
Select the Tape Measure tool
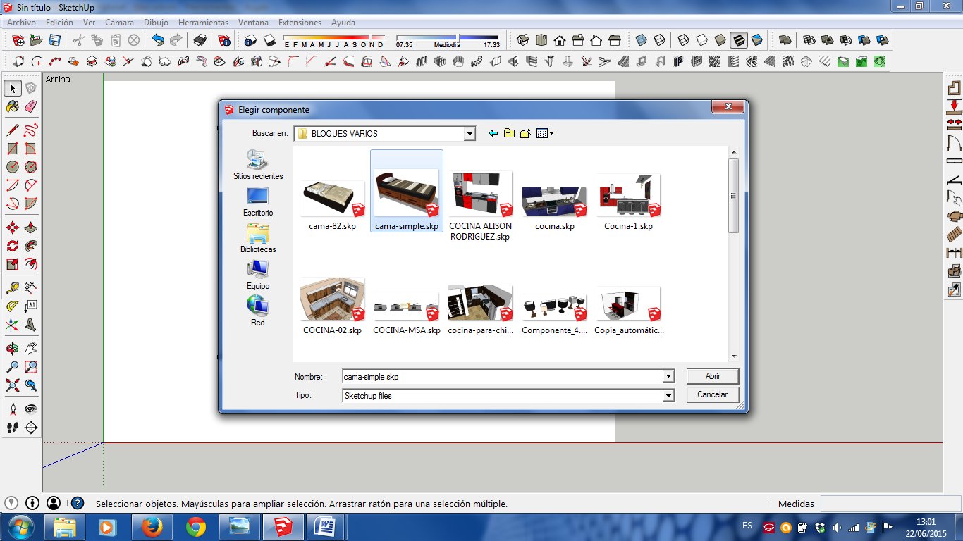(x=13, y=288)
